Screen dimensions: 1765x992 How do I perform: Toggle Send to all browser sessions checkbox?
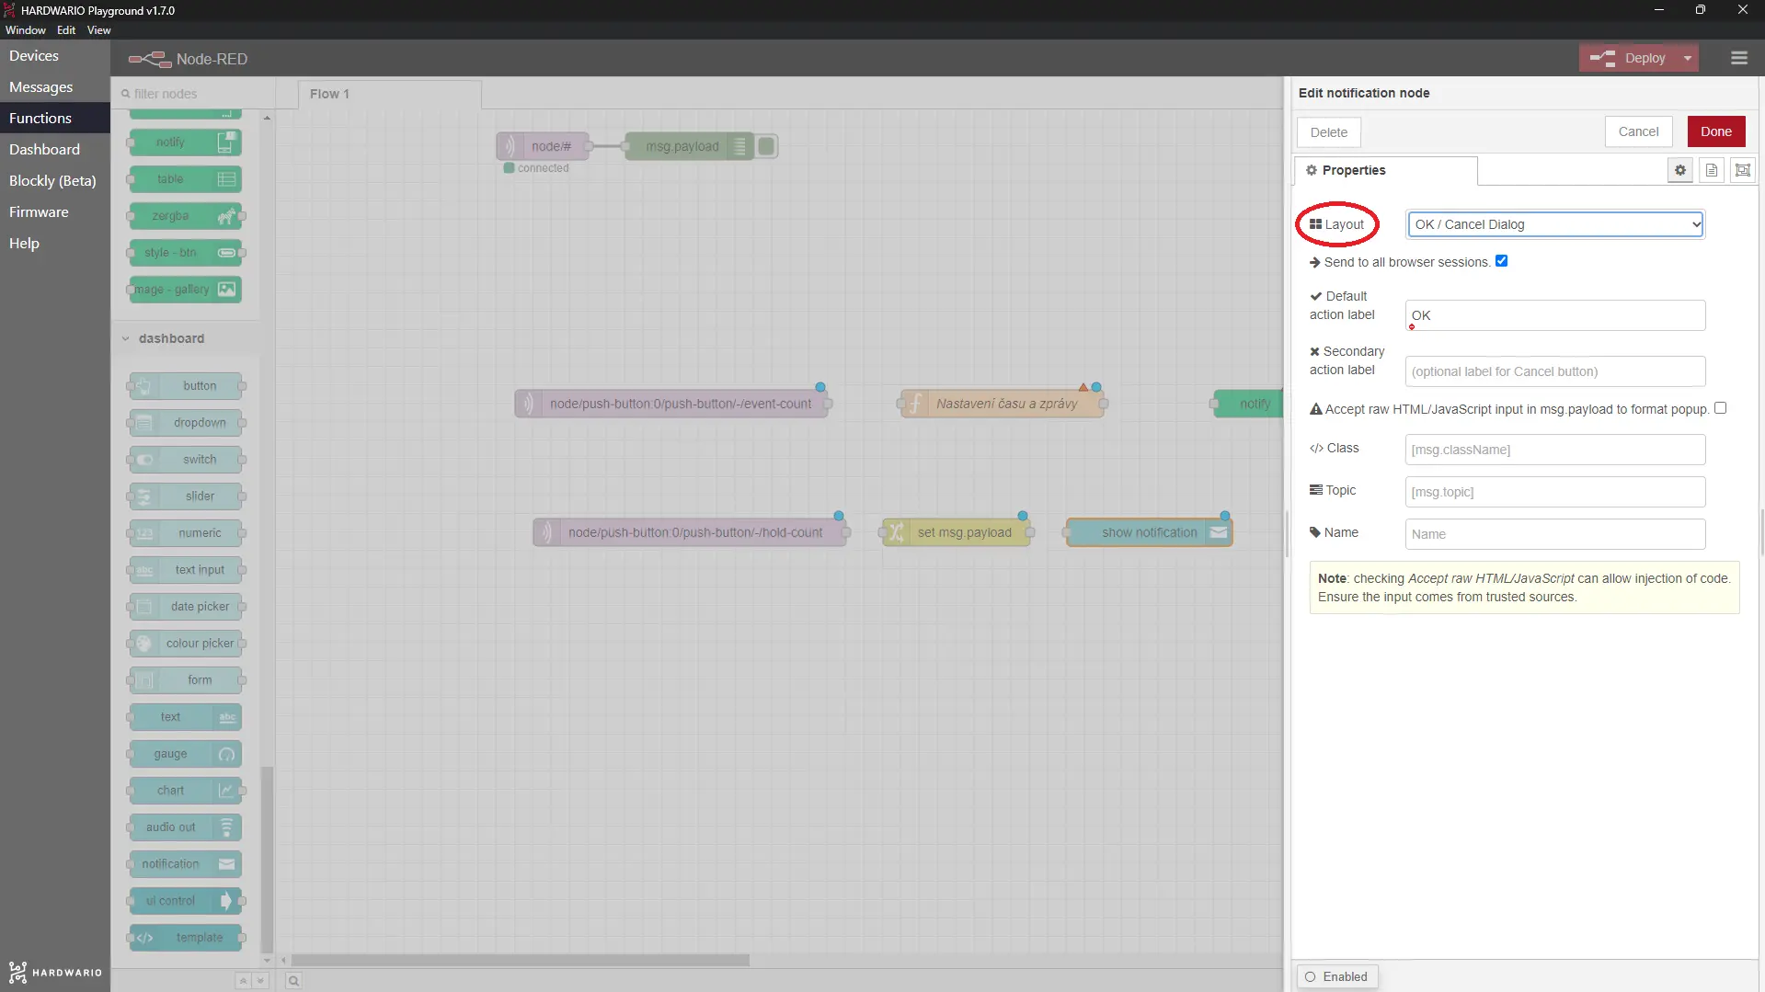[1501, 261]
